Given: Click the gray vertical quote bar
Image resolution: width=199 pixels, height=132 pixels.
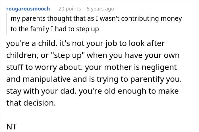Looking at the screenshot, I should coord(7,24).
